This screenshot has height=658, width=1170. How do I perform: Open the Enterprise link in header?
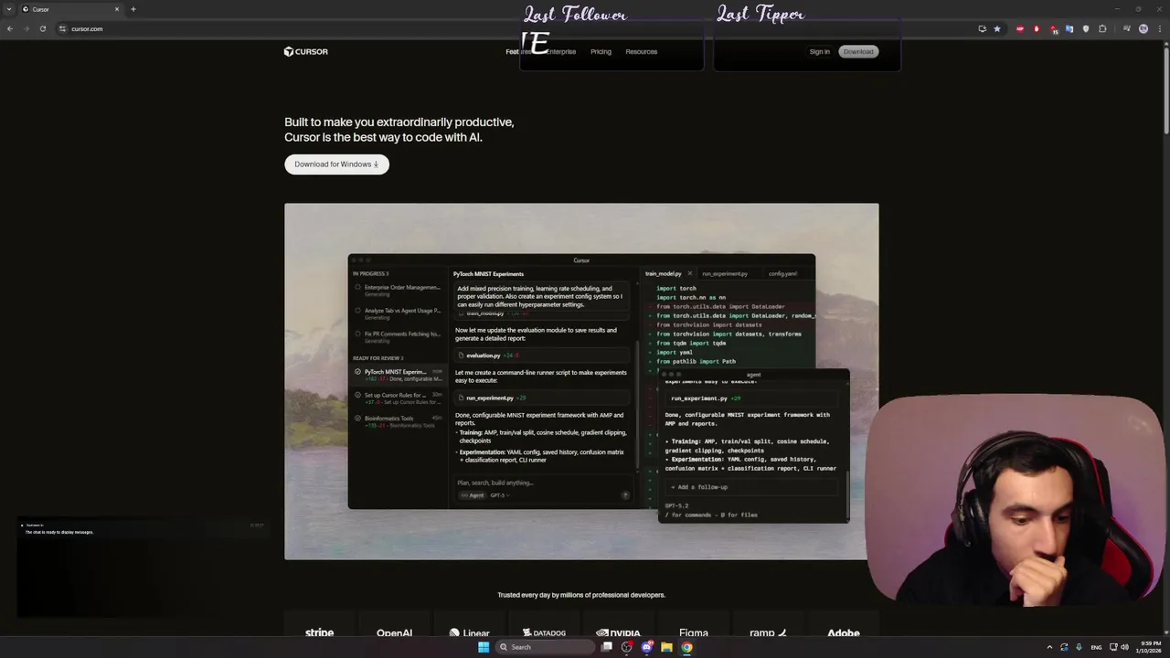[x=560, y=51]
